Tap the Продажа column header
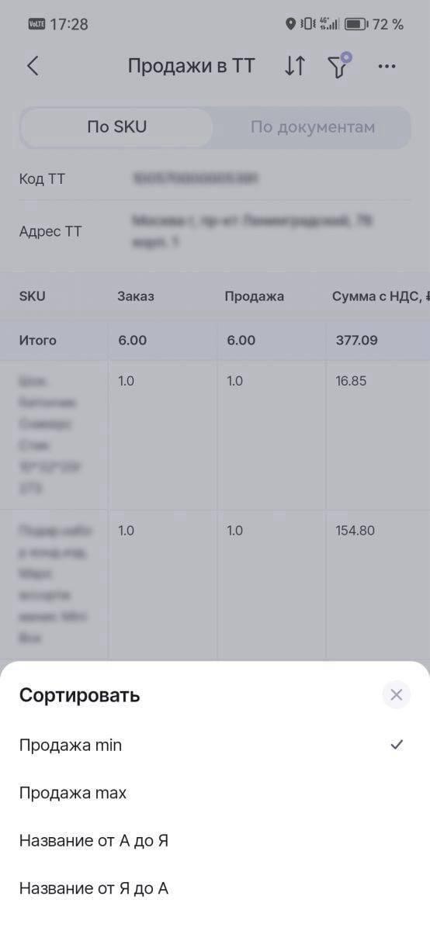The height and width of the screenshot is (931, 430). 255,296
